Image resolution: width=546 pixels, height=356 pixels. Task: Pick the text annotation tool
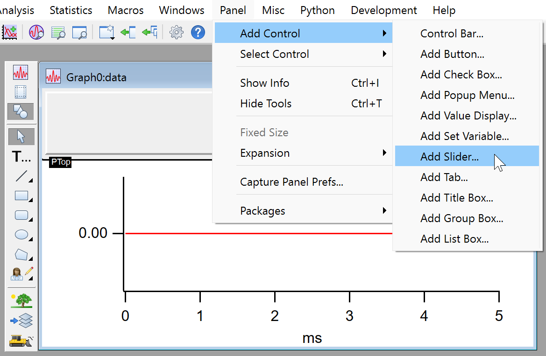click(21, 157)
